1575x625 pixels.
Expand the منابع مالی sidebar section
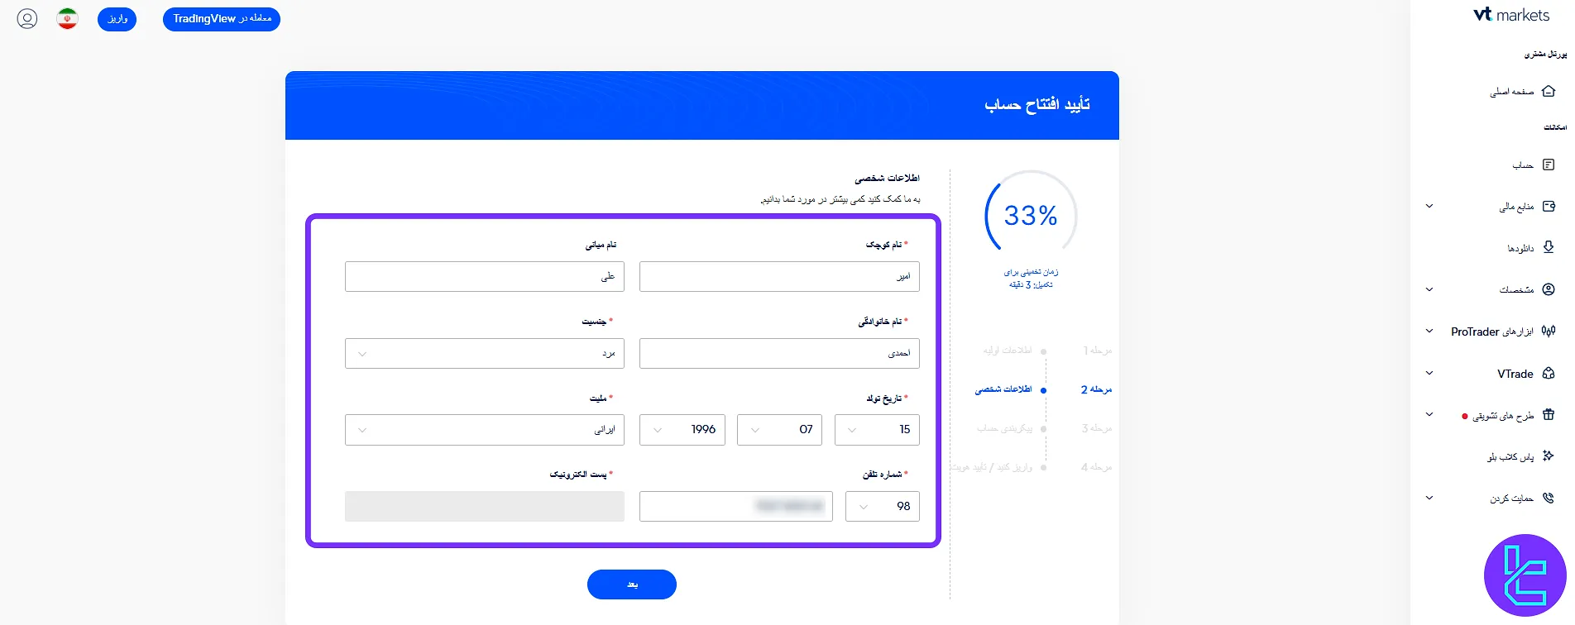1429,206
